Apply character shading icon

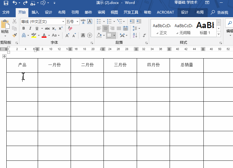click(x=83, y=35)
